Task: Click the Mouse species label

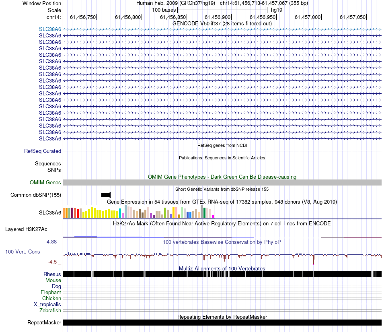Action: 53,280
